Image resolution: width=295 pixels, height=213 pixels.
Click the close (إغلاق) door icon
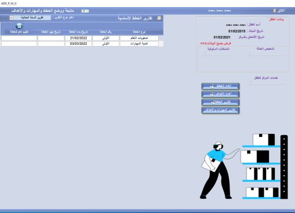click(274, 11)
